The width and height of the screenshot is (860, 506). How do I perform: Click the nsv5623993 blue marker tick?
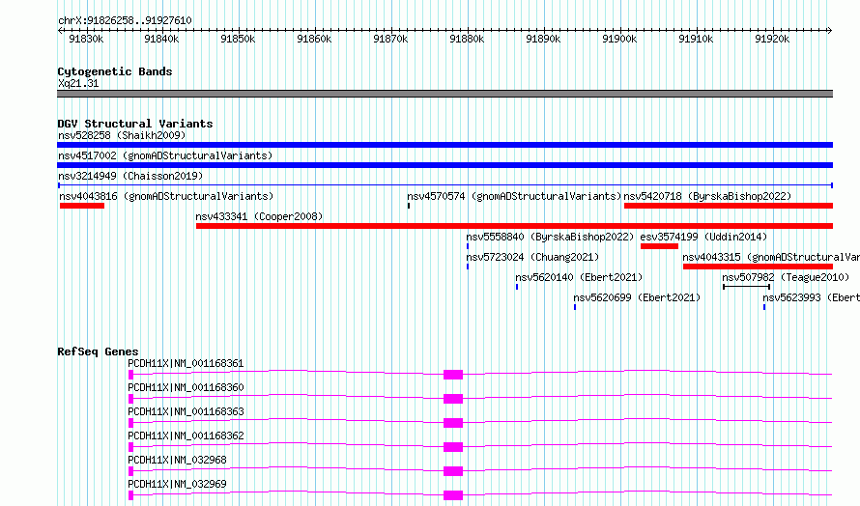[764, 307]
